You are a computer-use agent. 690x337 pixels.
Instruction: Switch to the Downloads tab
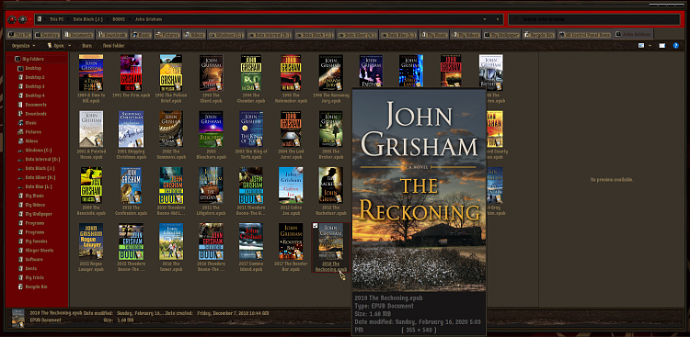coord(111,35)
